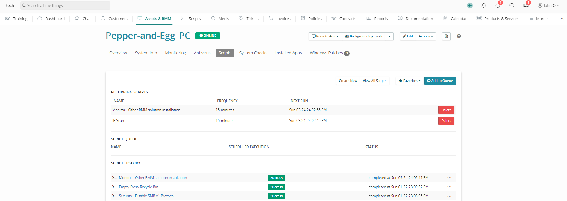The image size is (567, 201).
Task: Expand the Backgrounding Tools dropdown caret
Action: click(x=389, y=36)
